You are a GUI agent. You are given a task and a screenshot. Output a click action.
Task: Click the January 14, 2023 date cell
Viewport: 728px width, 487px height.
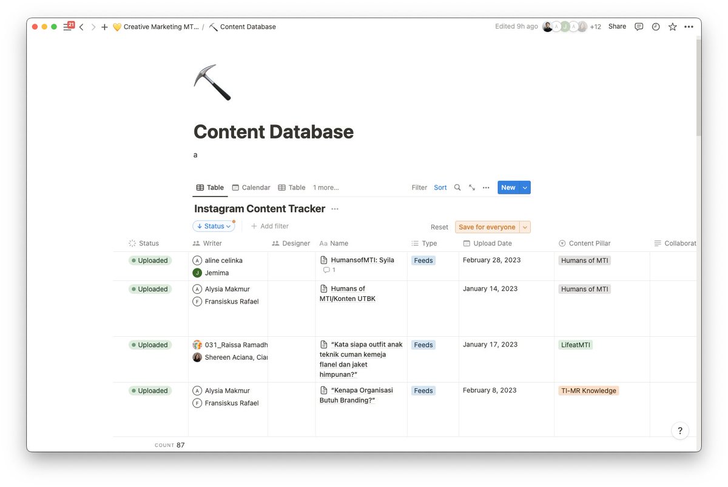click(x=490, y=289)
